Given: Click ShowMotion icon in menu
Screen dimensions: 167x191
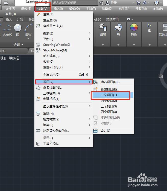Looking at the screenshot, I should [x=38, y=50].
